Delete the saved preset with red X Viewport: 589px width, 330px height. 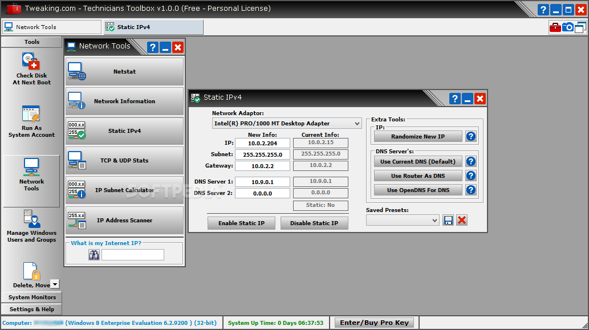(462, 221)
